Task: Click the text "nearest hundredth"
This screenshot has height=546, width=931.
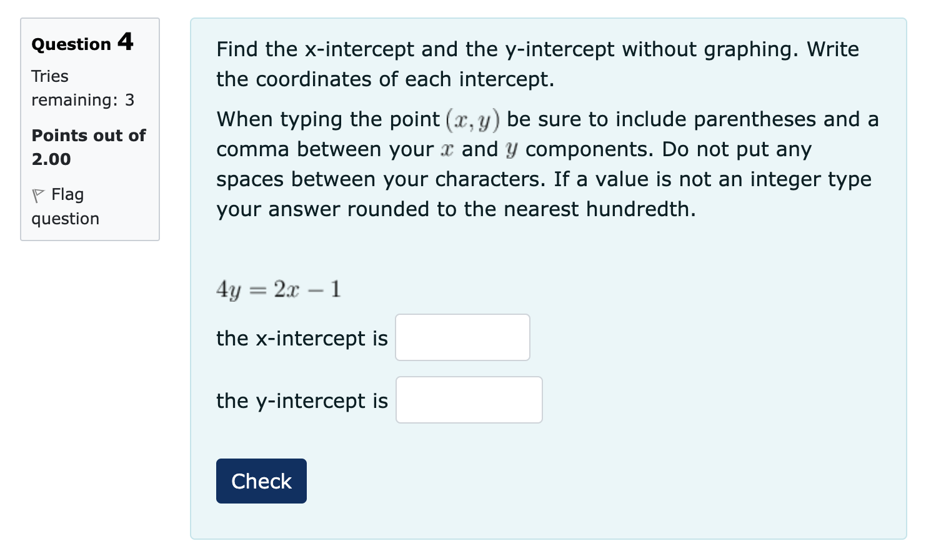Action: (598, 209)
